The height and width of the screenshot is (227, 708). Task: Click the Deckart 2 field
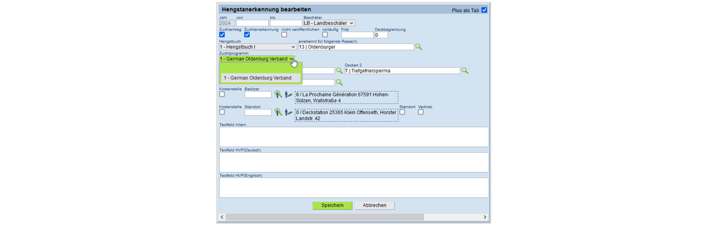click(402, 71)
